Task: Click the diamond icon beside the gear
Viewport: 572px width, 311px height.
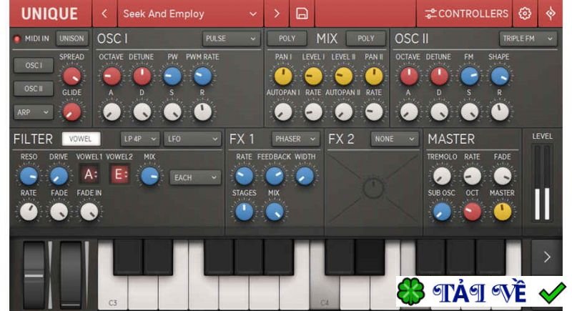Action: [x=551, y=14]
